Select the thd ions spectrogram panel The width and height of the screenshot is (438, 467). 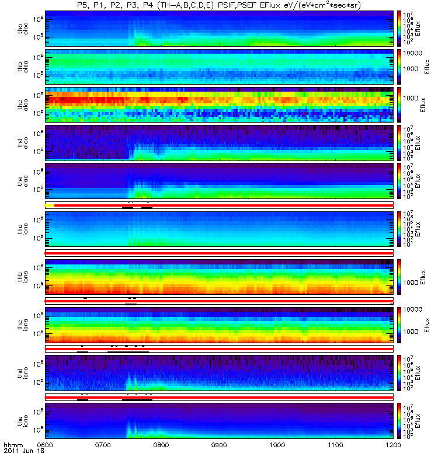[x=219, y=372]
